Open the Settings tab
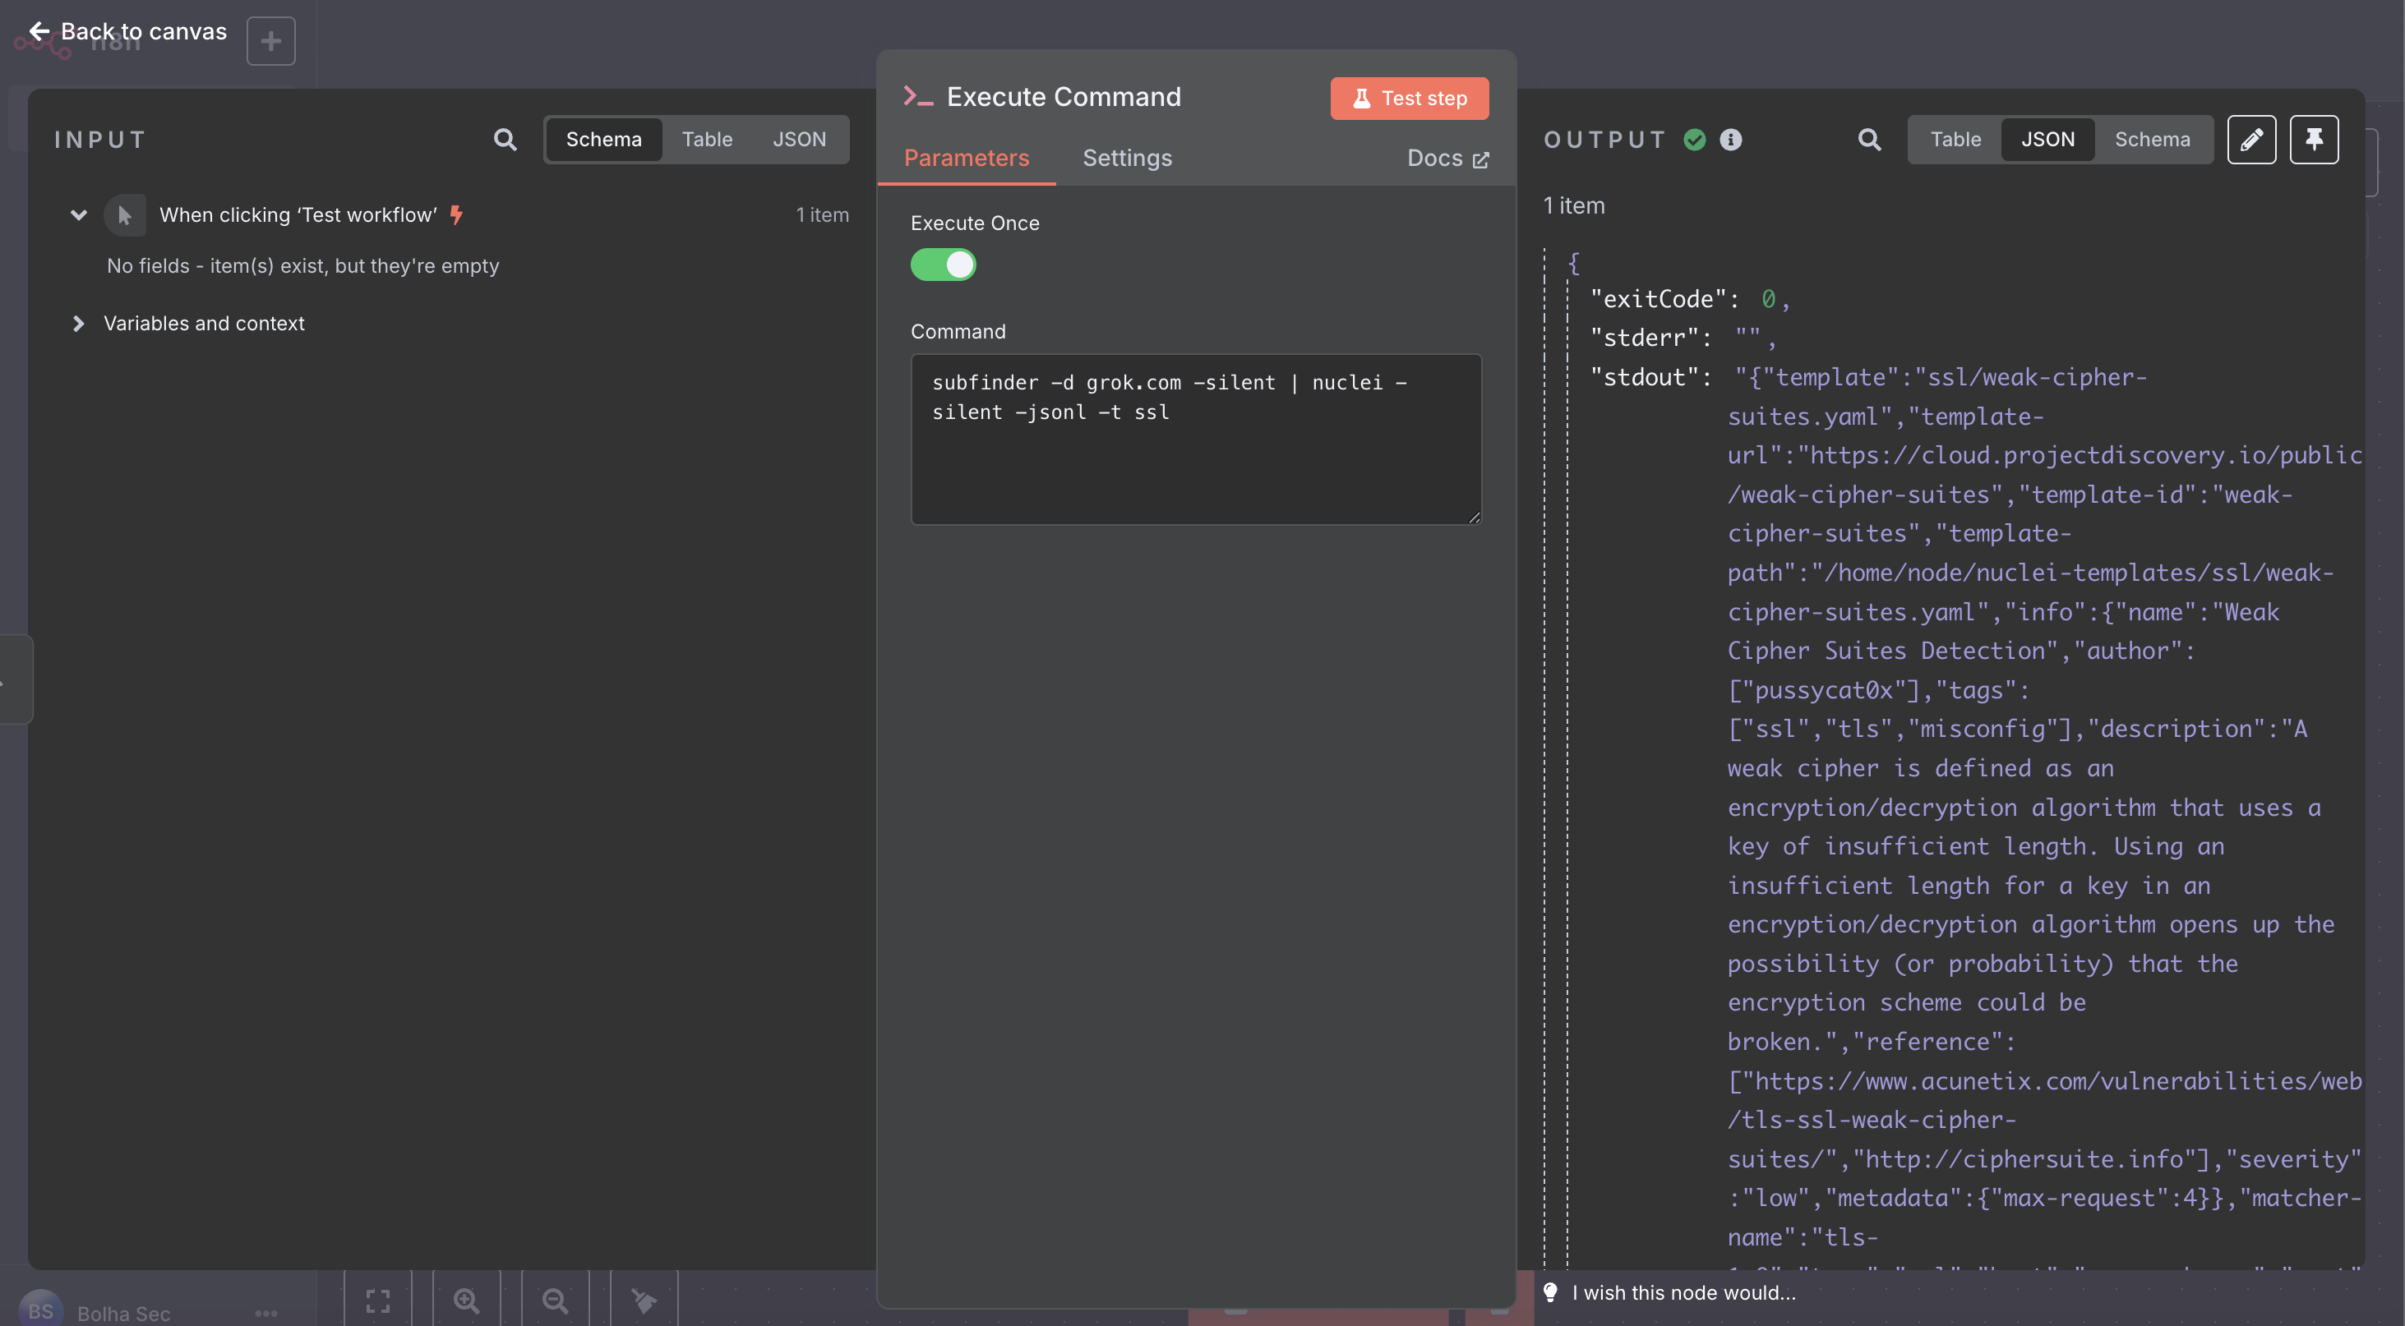The height and width of the screenshot is (1326, 2405). 1127,159
